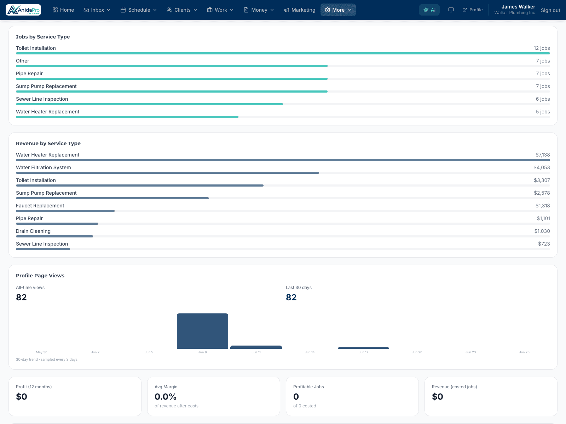Click Sign out

click(550, 10)
